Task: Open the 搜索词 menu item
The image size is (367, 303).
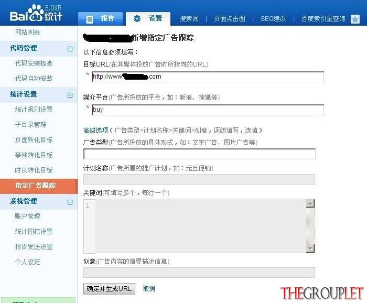Action: [x=189, y=19]
